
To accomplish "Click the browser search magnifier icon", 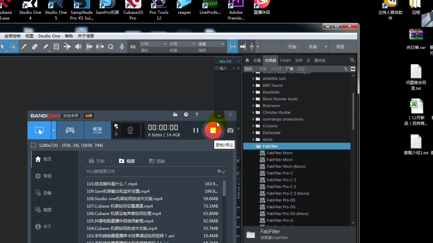I will (x=352, y=60).
